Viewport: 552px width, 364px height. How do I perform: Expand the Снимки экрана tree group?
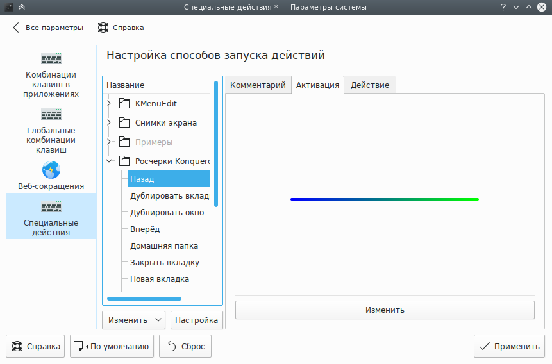[x=110, y=122]
